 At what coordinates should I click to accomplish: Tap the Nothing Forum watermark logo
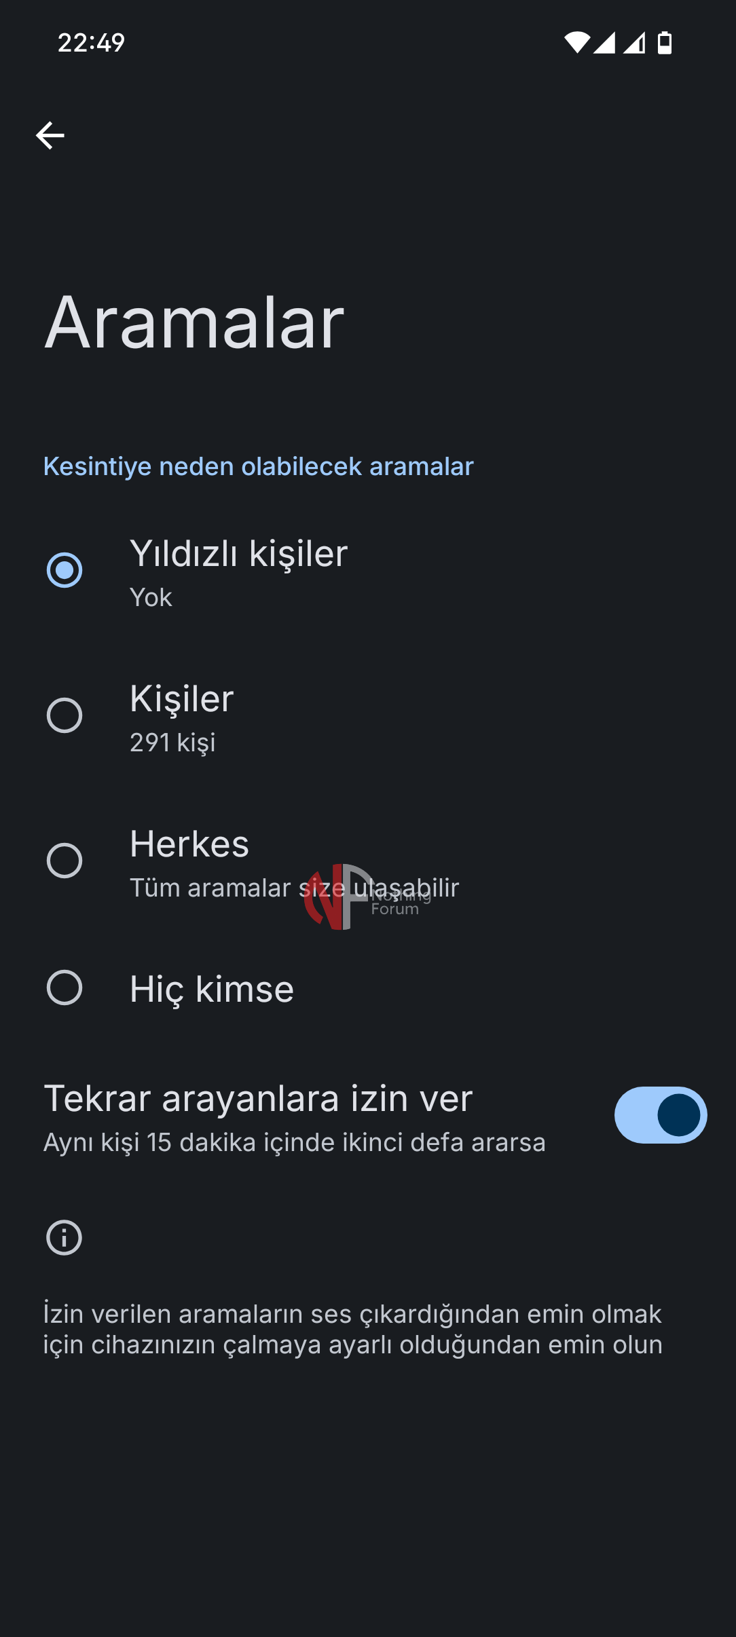click(x=339, y=897)
